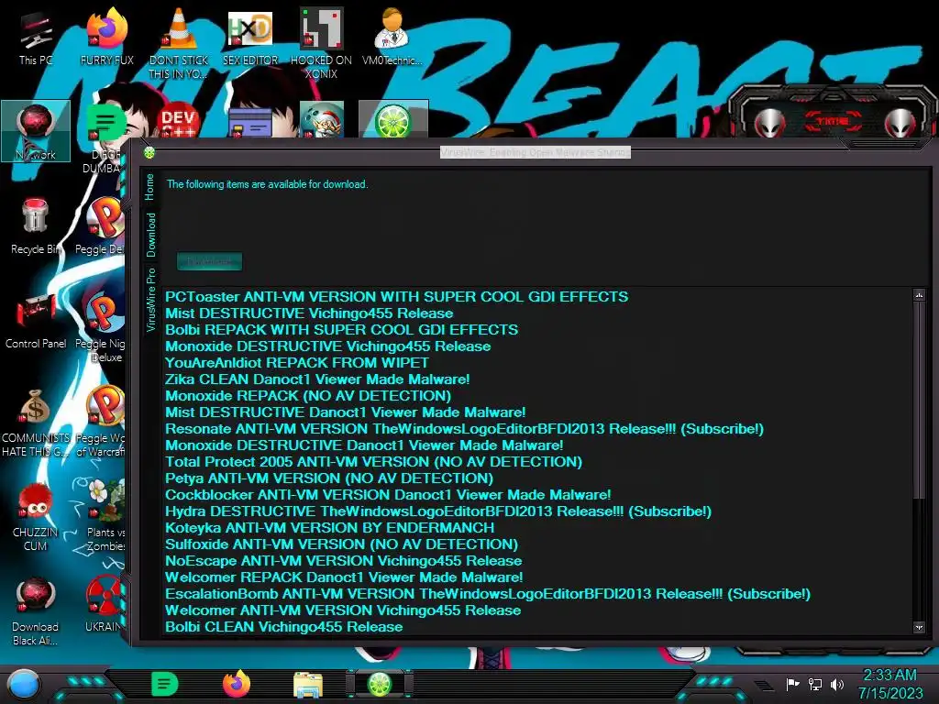
Task: Select Koteyka ANTI-VM VERSION BY ENDERMANCH
Action: pyautogui.click(x=329, y=528)
